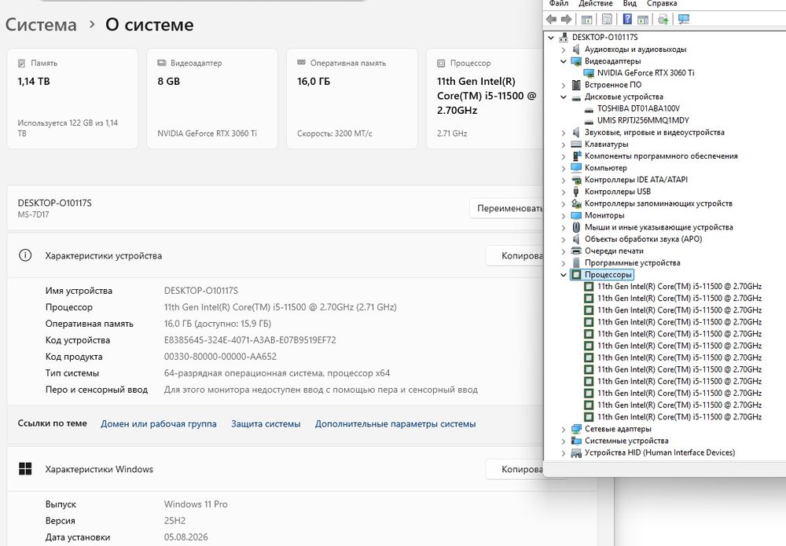
Task: Click the Back arrow in Device Manager toolbar
Action: coord(552,19)
